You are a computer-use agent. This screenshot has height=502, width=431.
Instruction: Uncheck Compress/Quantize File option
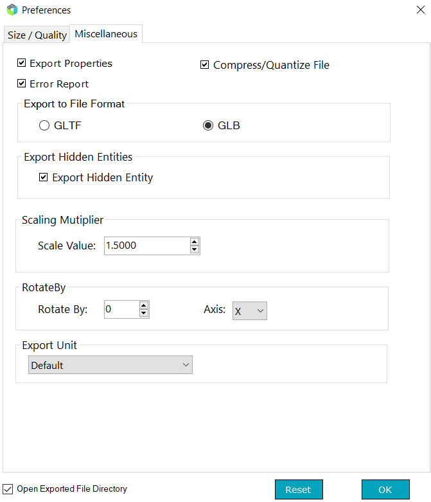click(x=205, y=64)
